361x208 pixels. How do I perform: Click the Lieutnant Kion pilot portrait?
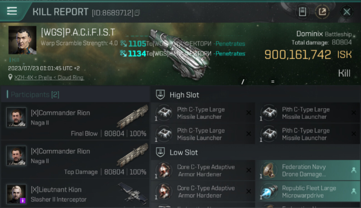[16, 194]
